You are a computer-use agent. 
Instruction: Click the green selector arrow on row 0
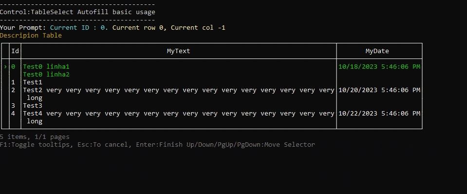[x=5, y=67]
